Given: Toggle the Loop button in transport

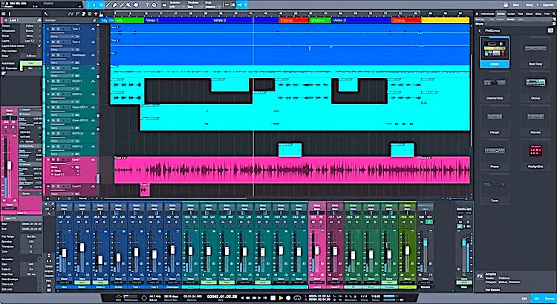Looking at the screenshot, I should [297, 297].
